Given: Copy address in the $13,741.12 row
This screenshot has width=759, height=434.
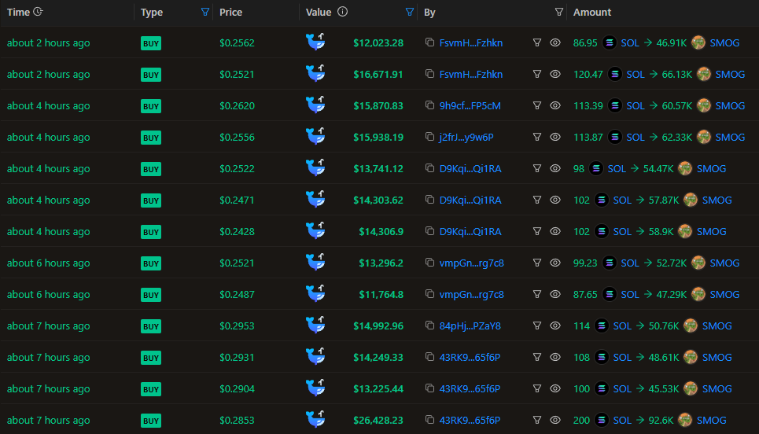Looking at the screenshot, I should (429, 168).
